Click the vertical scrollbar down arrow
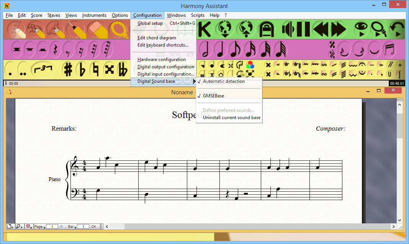This screenshot has width=409, height=244. point(399,220)
